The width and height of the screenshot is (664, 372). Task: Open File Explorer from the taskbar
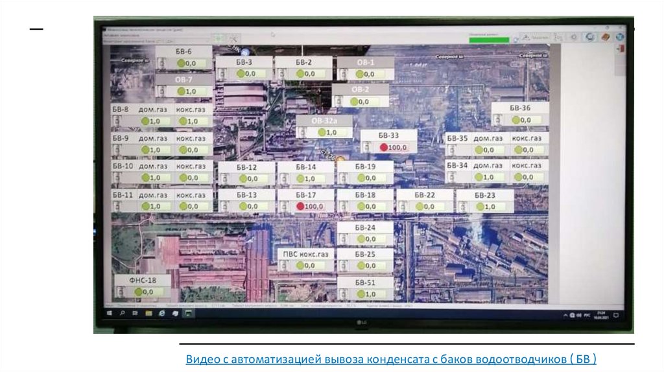point(148,314)
